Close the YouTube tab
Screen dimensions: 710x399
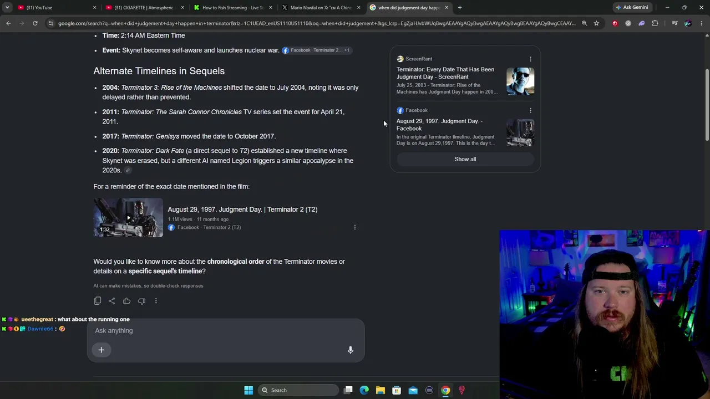(94, 8)
